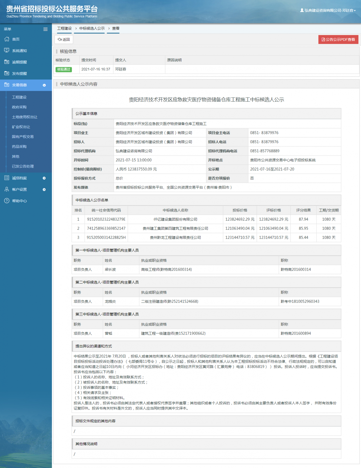This screenshot has height=468, width=361.
Task: Click the user avatar icon in header
Action: pyautogui.click(x=302, y=10)
